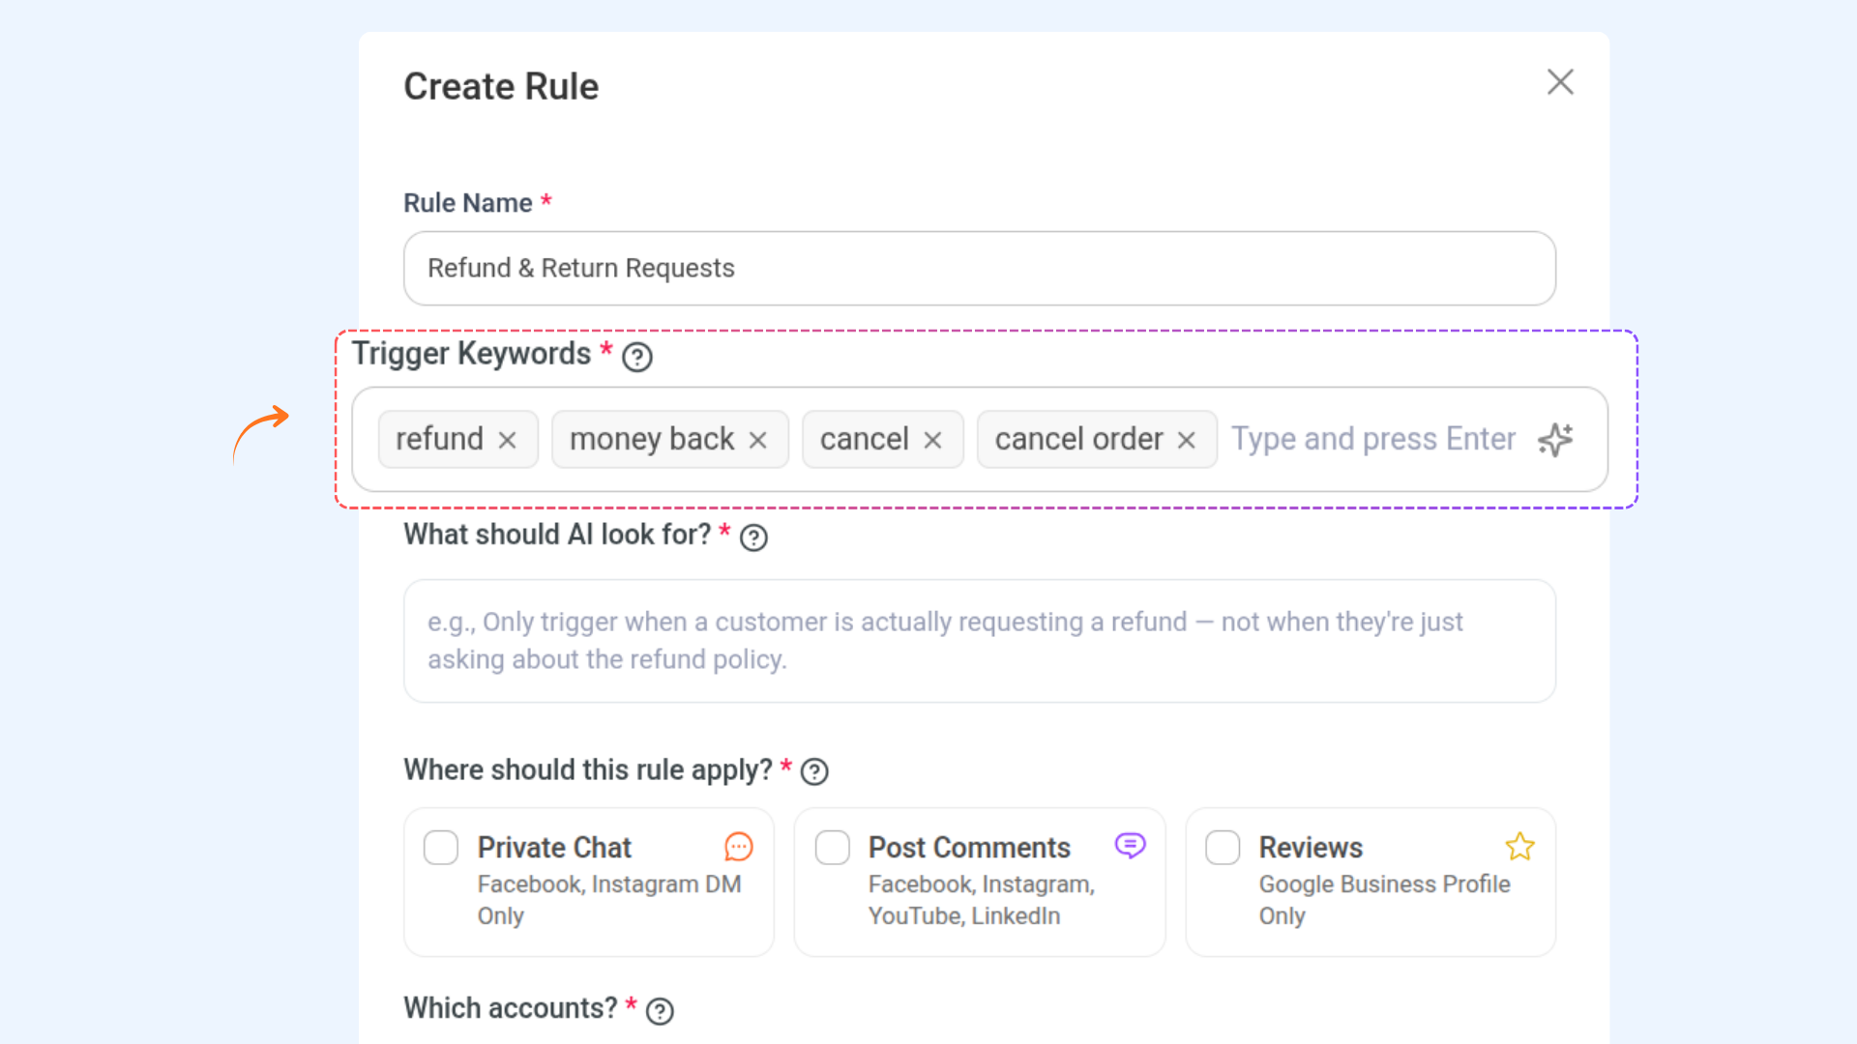Click the Private Chat speech bubble icon
Image resolution: width=1857 pixels, height=1044 pixels.
point(739,847)
